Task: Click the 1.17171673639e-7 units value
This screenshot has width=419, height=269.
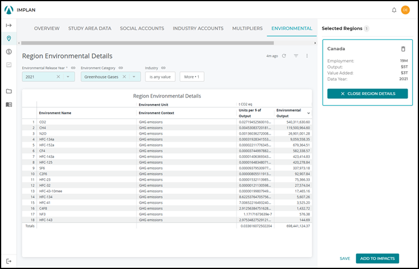Action: 257,214
